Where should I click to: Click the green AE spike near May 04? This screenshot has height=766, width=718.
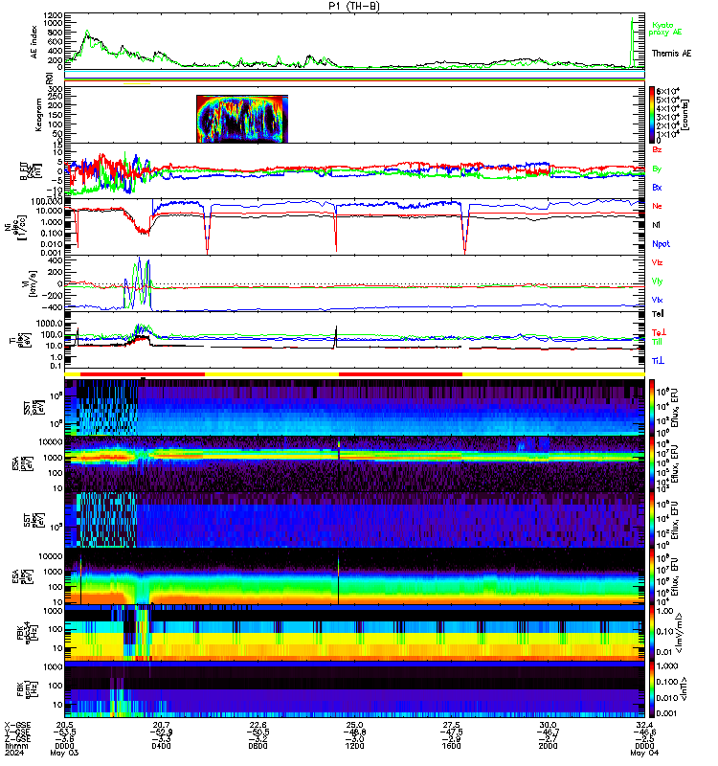[632, 41]
